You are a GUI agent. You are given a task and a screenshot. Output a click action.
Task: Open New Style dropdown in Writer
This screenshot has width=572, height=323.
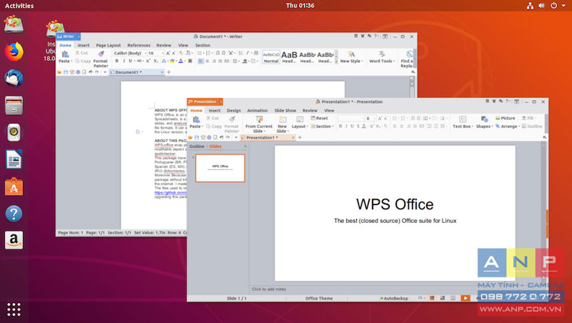[x=351, y=57]
